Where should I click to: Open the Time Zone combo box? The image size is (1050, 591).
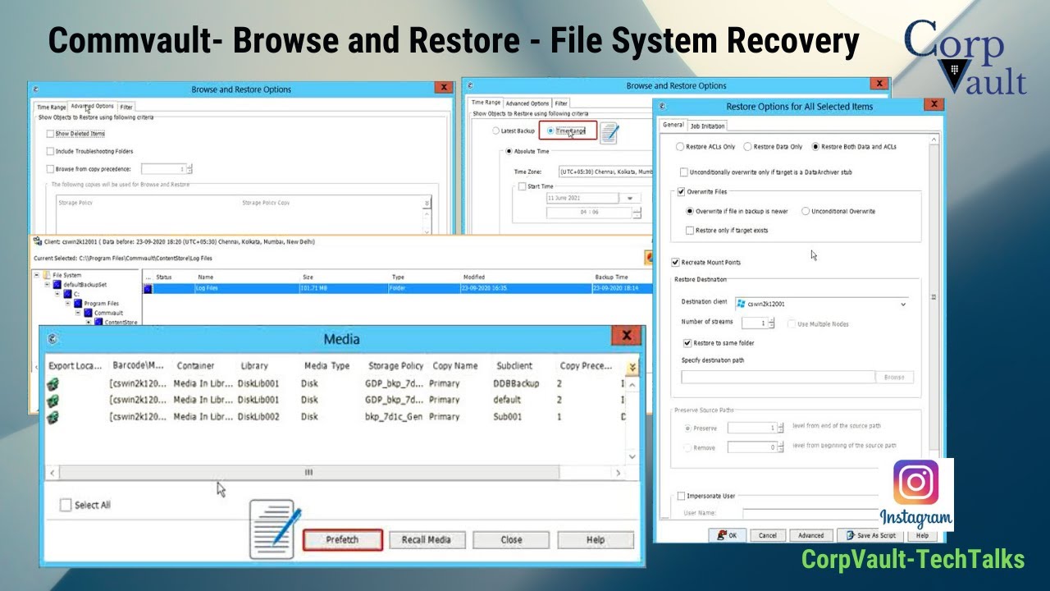pyautogui.click(x=605, y=172)
